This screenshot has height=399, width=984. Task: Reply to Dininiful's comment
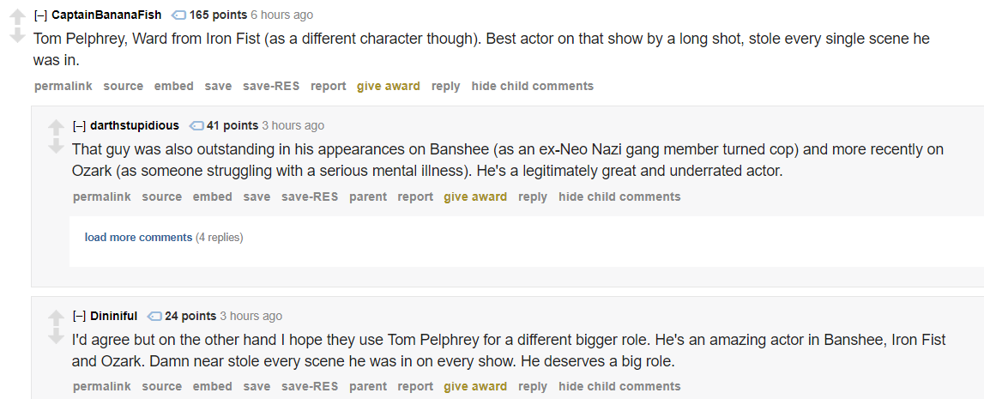pyautogui.click(x=533, y=386)
